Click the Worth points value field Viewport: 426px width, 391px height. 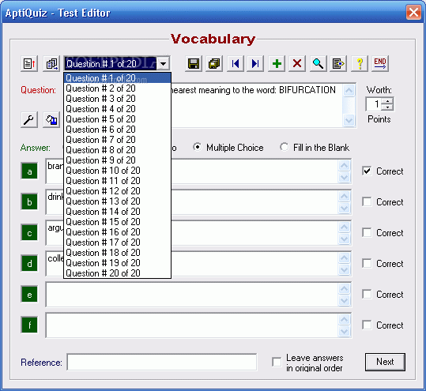[374, 104]
